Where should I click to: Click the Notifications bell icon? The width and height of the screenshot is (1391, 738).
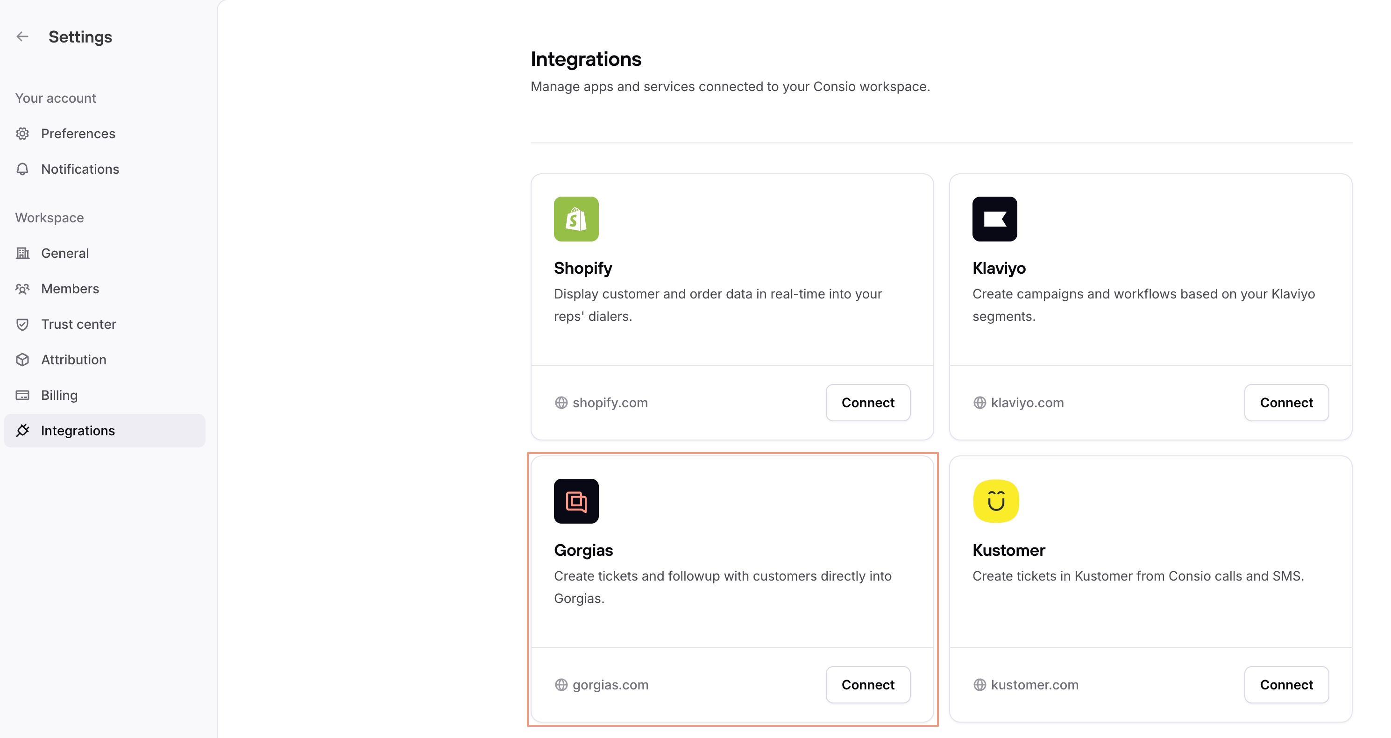22,170
